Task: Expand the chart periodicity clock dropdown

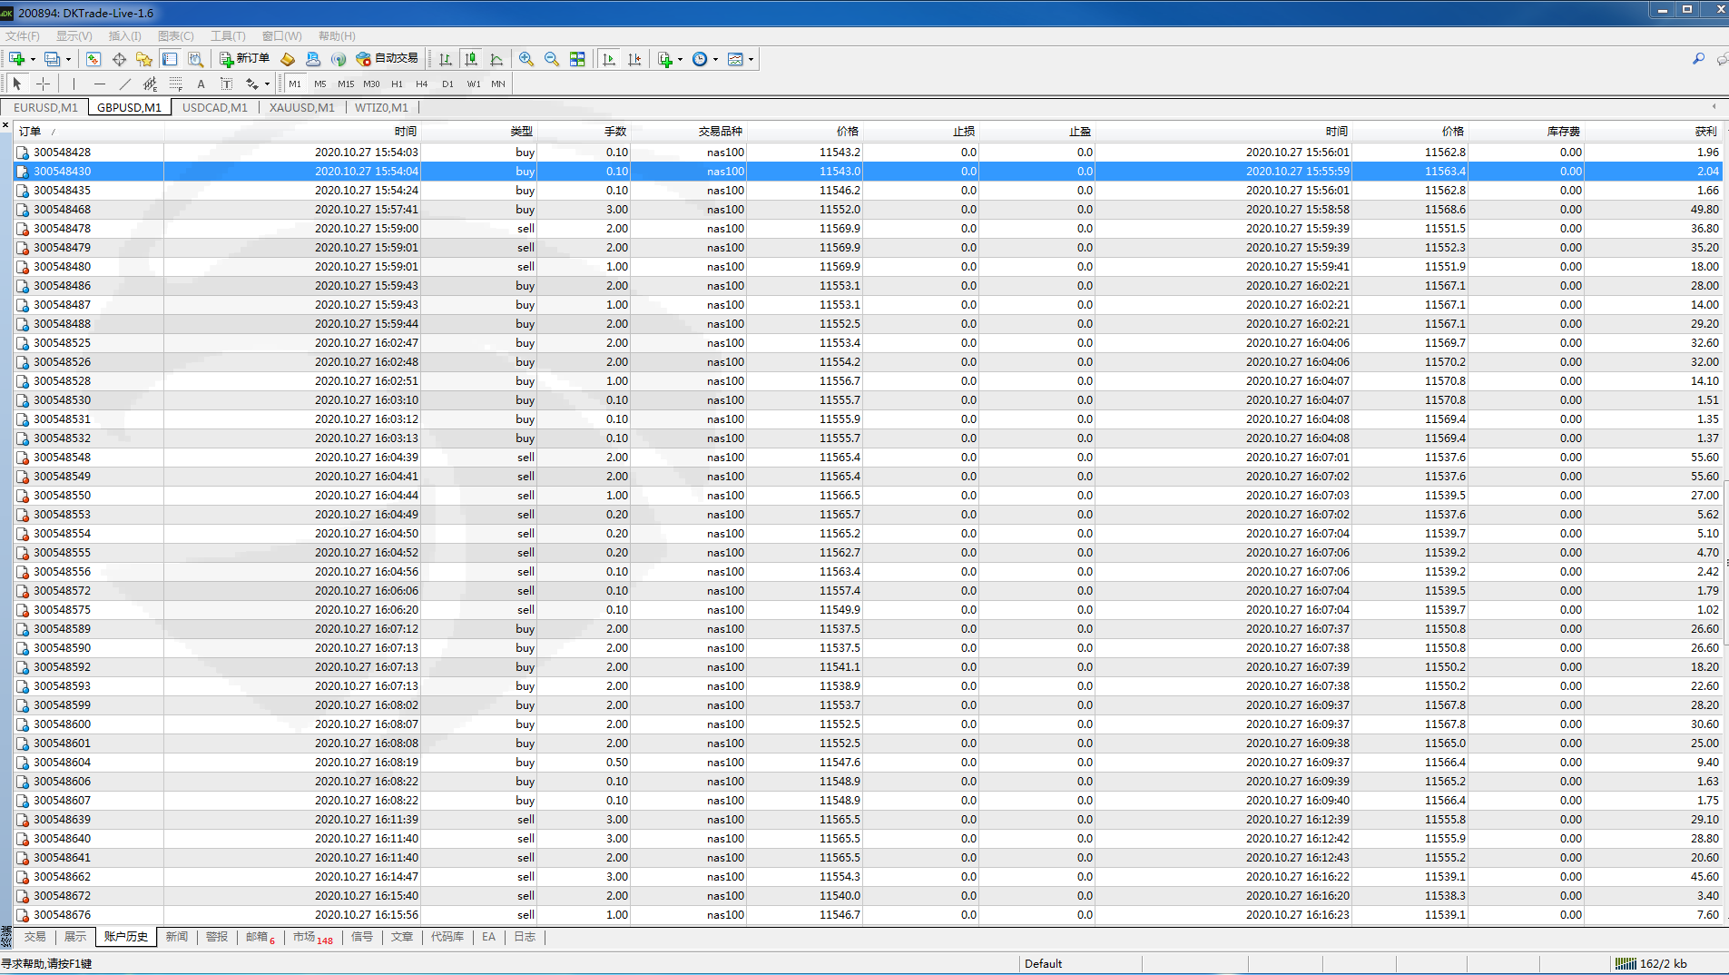Action: 715,60
